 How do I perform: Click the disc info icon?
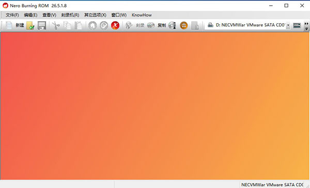[x=172, y=25]
